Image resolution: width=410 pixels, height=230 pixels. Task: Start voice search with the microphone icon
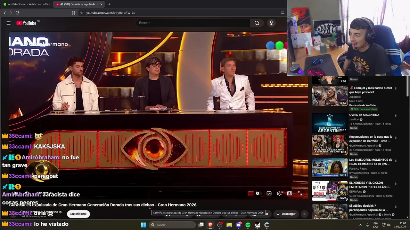[x=271, y=23]
